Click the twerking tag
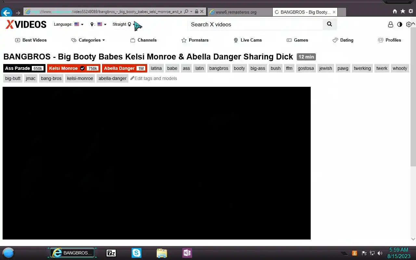 (362, 68)
